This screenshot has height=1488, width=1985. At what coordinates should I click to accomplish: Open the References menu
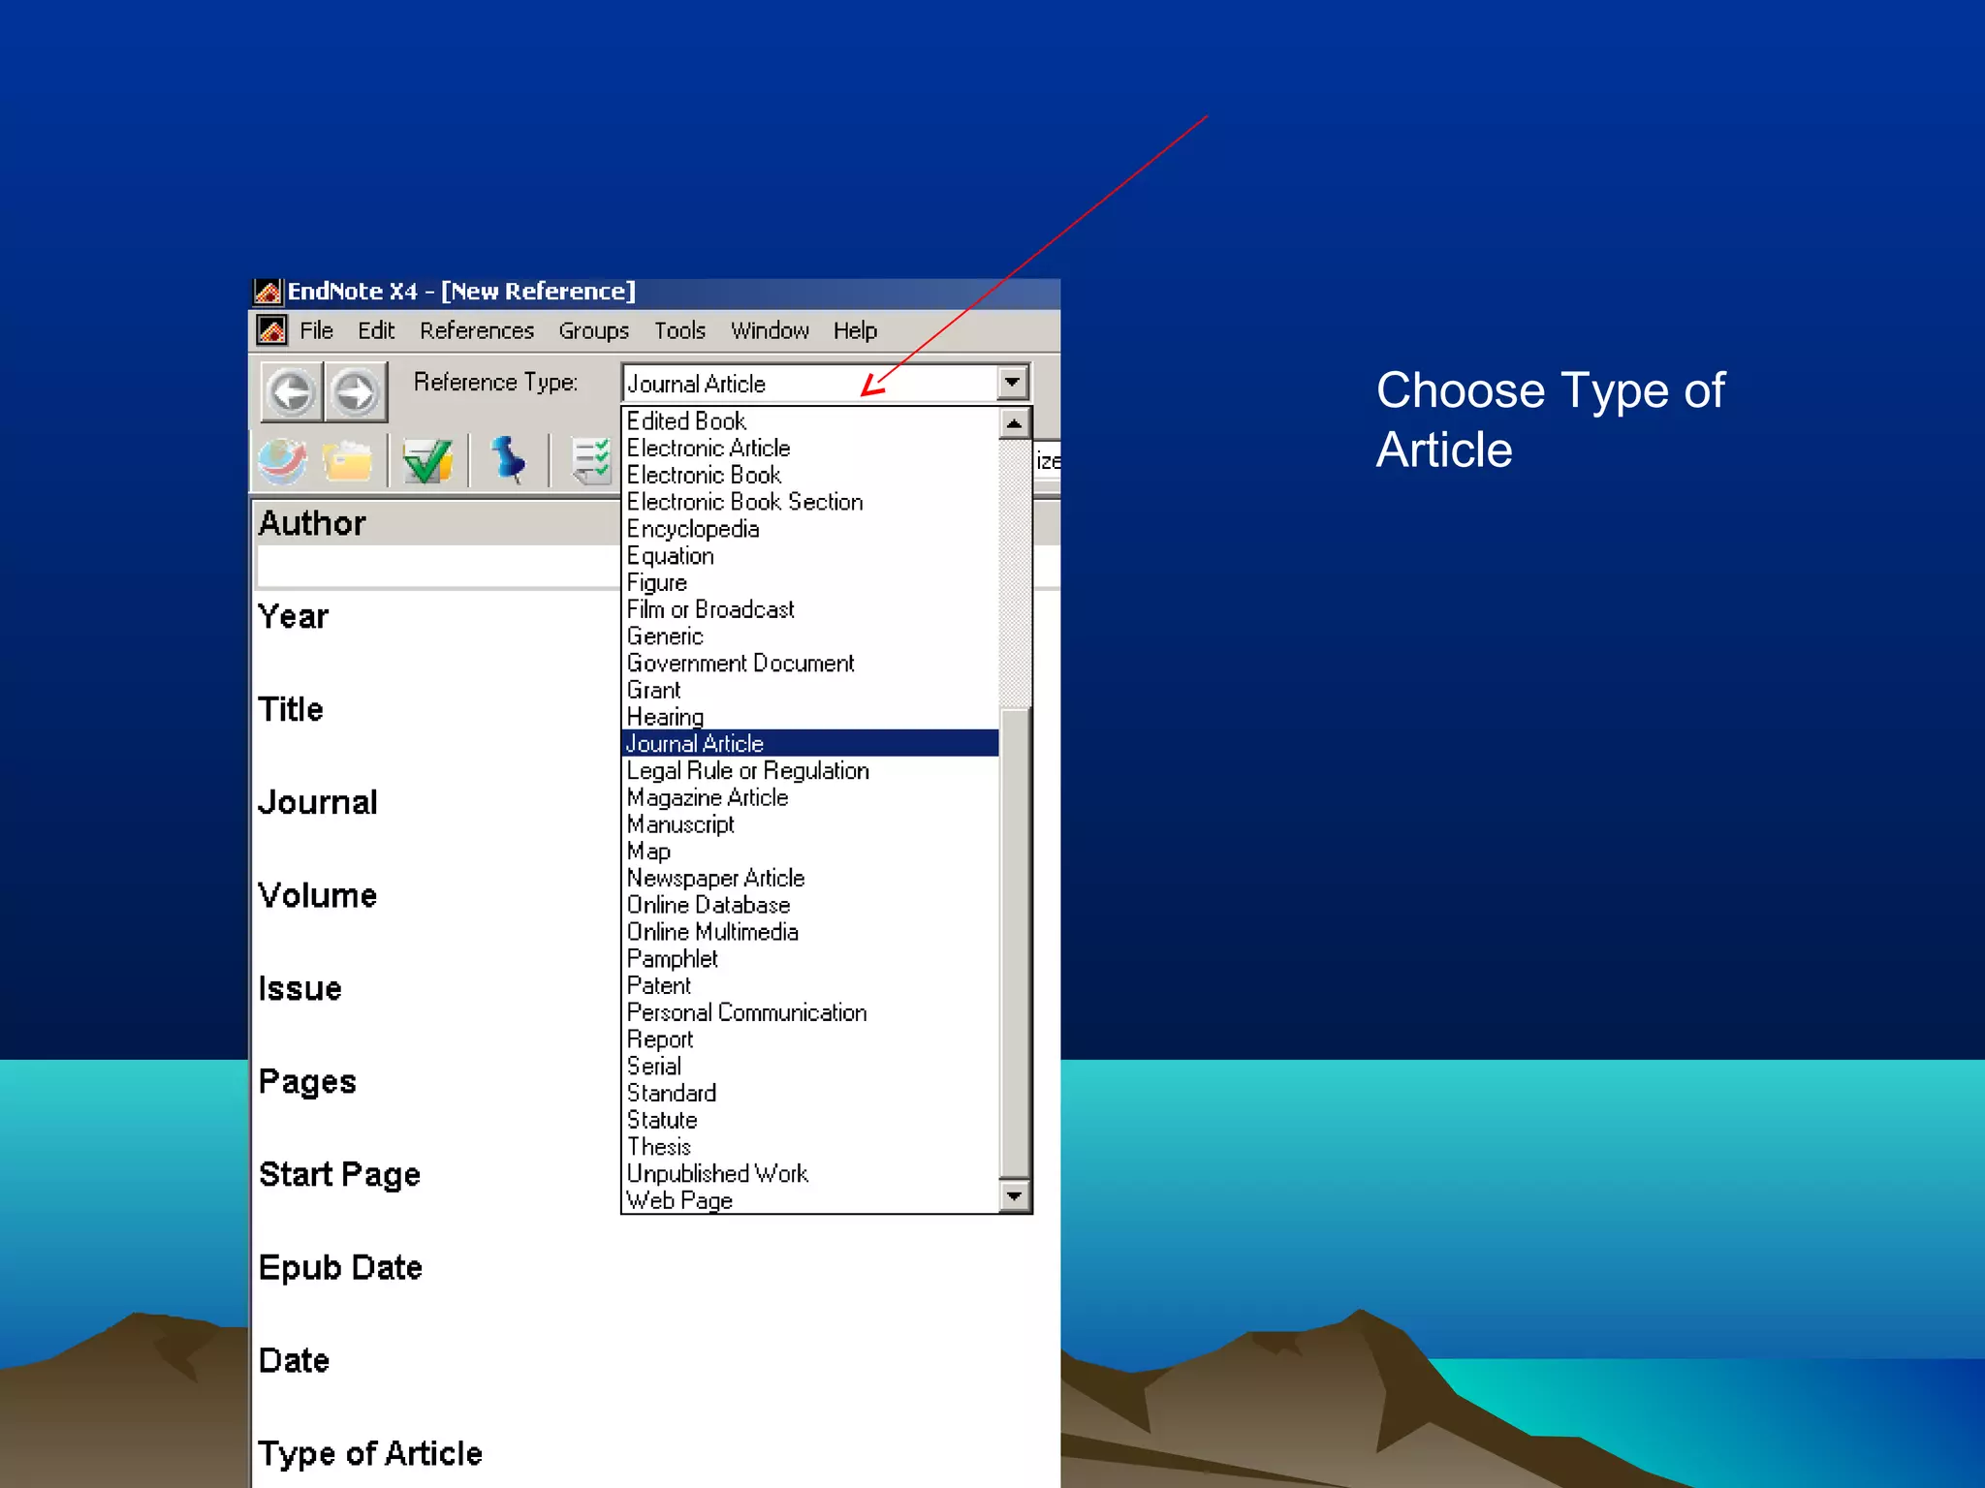click(477, 330)
